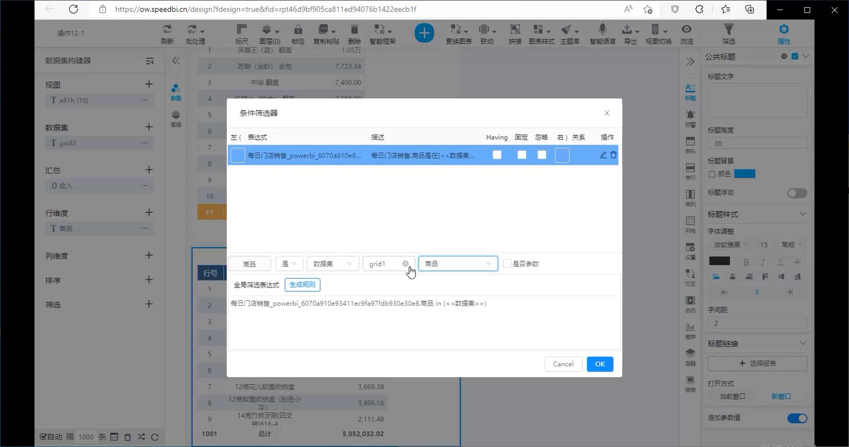Clear the grid1 selection field
This screenshot has width=849, height=447.
(x=406, y=264)
